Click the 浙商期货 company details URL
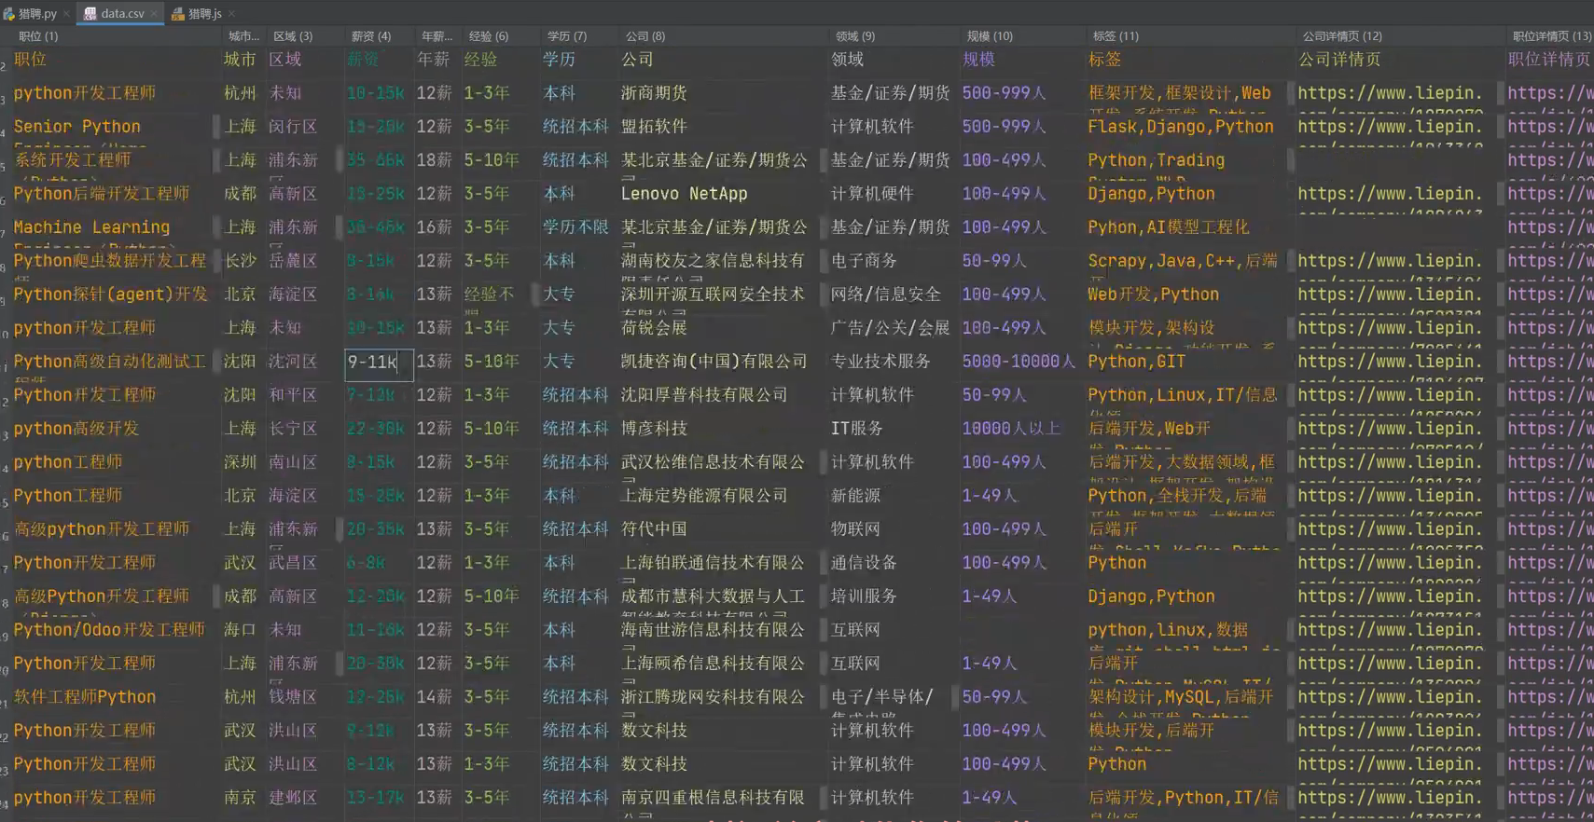The width and height of the screenshot is (1594, 822). click(1389, 93)
